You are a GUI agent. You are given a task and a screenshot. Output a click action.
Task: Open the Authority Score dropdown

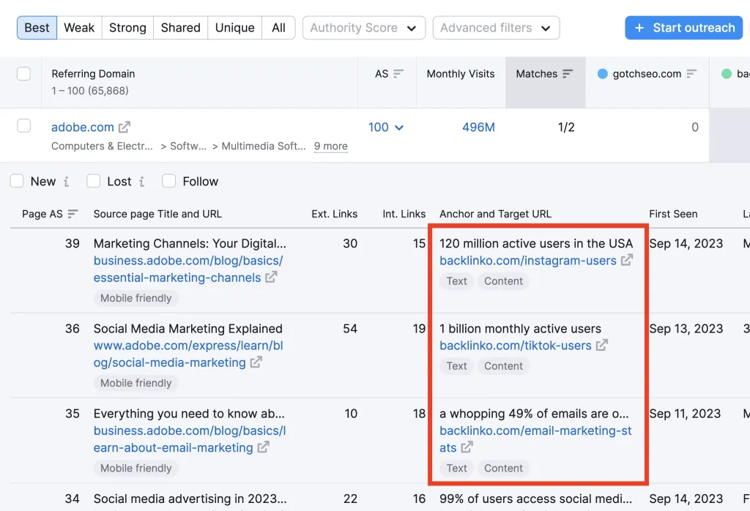pyautogui.click(x=363, y=28)
